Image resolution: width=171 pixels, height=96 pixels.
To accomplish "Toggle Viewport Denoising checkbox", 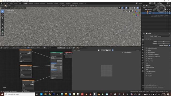I will coord(169,46).
